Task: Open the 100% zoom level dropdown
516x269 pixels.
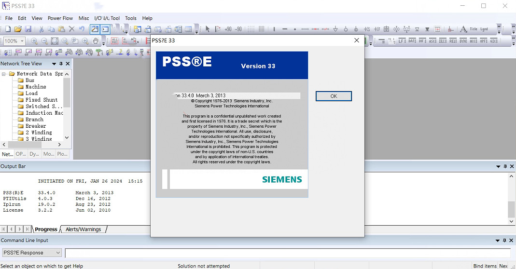Action: pyautogui.click(x=22, y=41)
